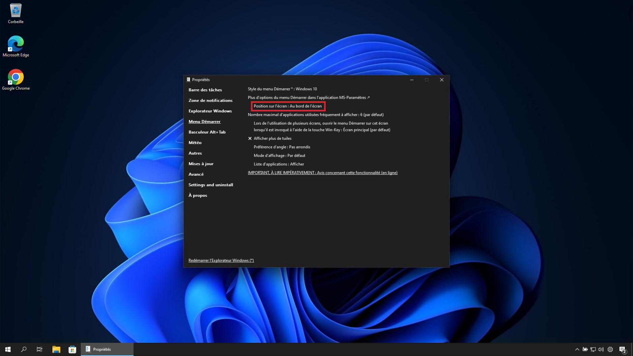The image size is (633, 356).
Task: Open the 'IMPORTANT, À LIRE IMPÉRATIVEMENT' link
Action: coord(322,173)
